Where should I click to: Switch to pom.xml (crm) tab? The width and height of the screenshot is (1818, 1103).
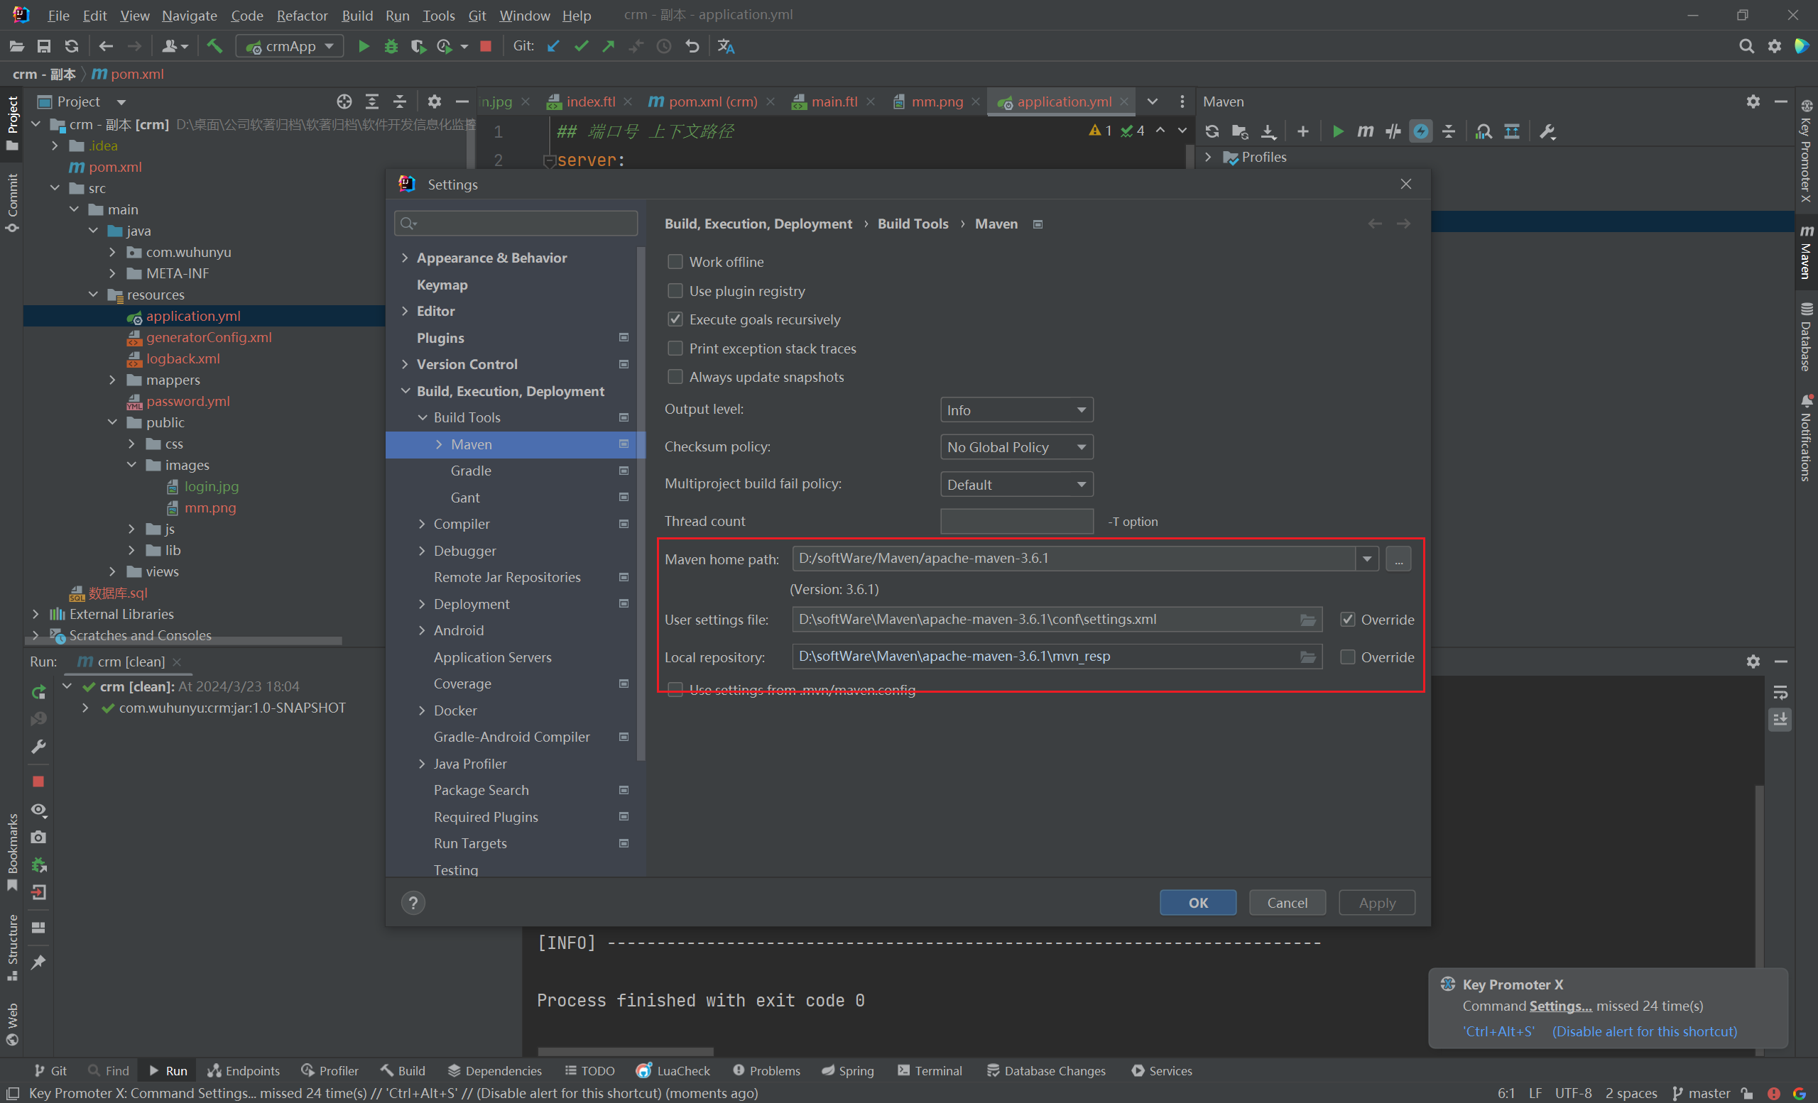tap(712, 101)
